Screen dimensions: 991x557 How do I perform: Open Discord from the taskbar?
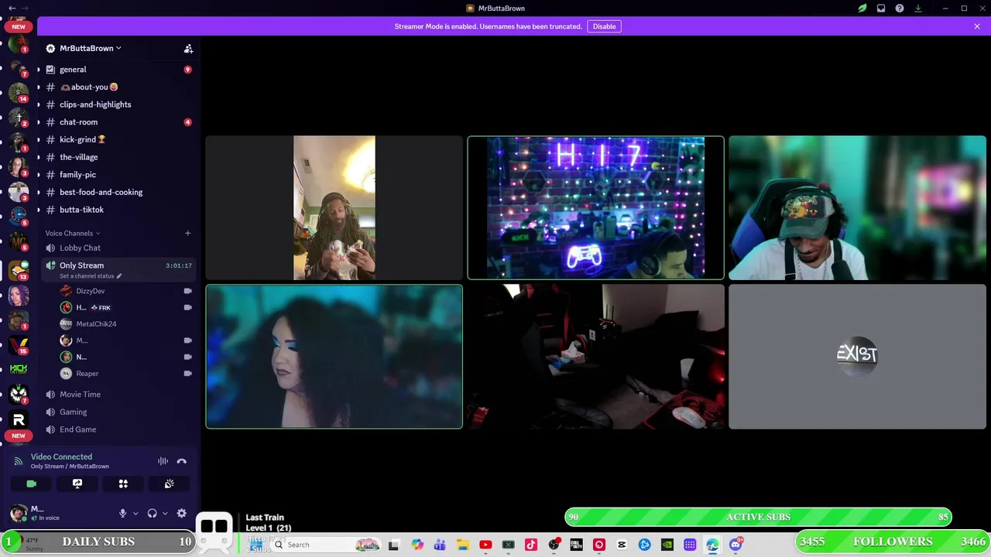pyautogui.click(x=736, y=545)
